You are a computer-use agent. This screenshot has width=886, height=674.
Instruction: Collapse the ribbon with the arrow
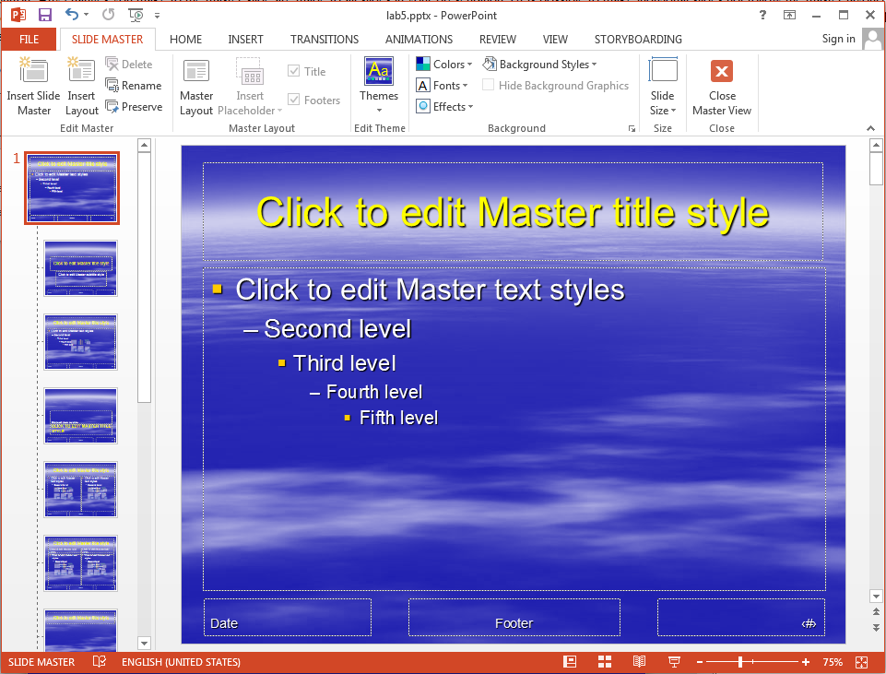pos(870,129)
